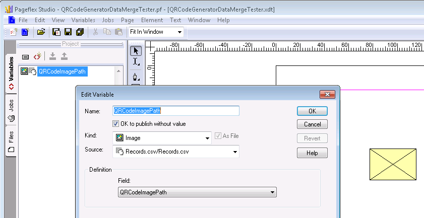Click the save project toolbar icon
424x218 pixels.
pyautogui.click(x=56, y=32)
